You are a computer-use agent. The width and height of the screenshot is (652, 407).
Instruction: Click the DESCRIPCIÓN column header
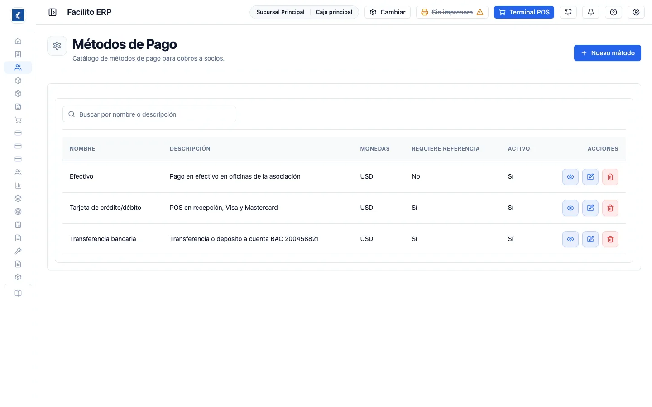190,149
